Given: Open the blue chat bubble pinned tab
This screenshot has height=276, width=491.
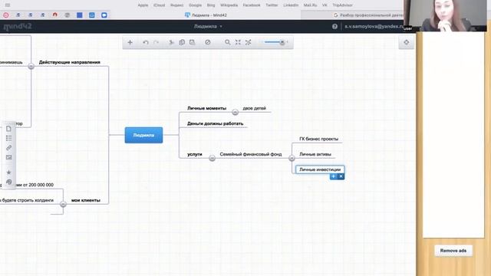Looking at the screenshot, I should click(104, 15).
